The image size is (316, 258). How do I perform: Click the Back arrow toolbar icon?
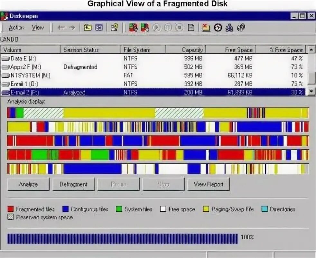pyautogui.click(x=61, y=28)
